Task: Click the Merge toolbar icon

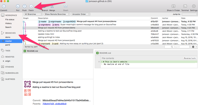Action: pos(52,6)
